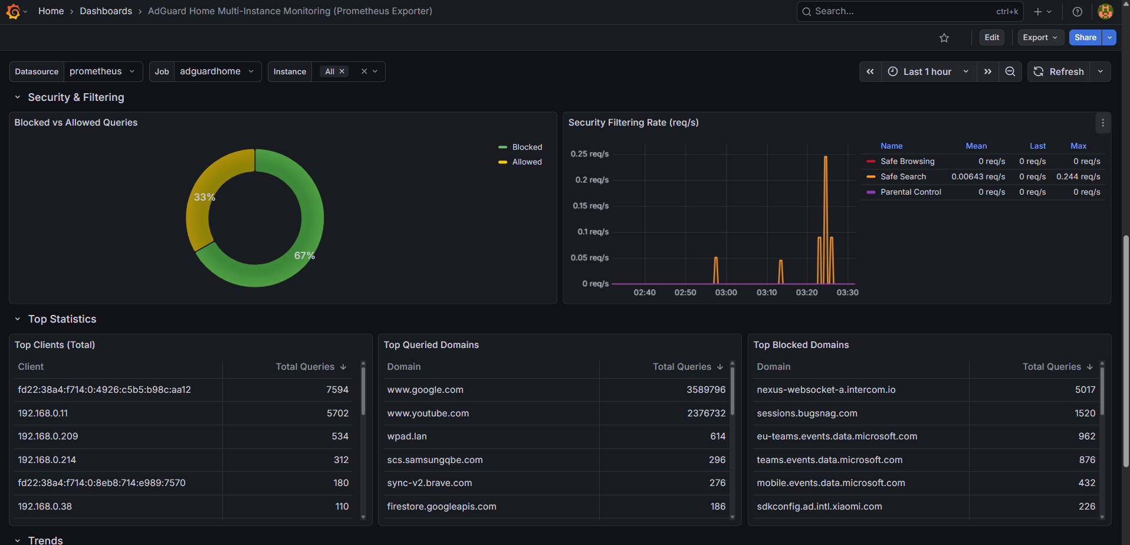Open the help question mark icon

click(1078, 12)
